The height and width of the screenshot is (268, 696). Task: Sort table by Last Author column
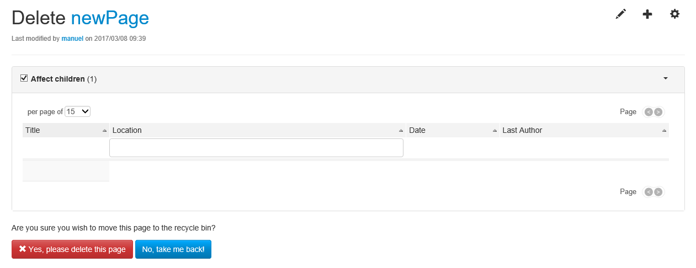(x=585, y=130)
